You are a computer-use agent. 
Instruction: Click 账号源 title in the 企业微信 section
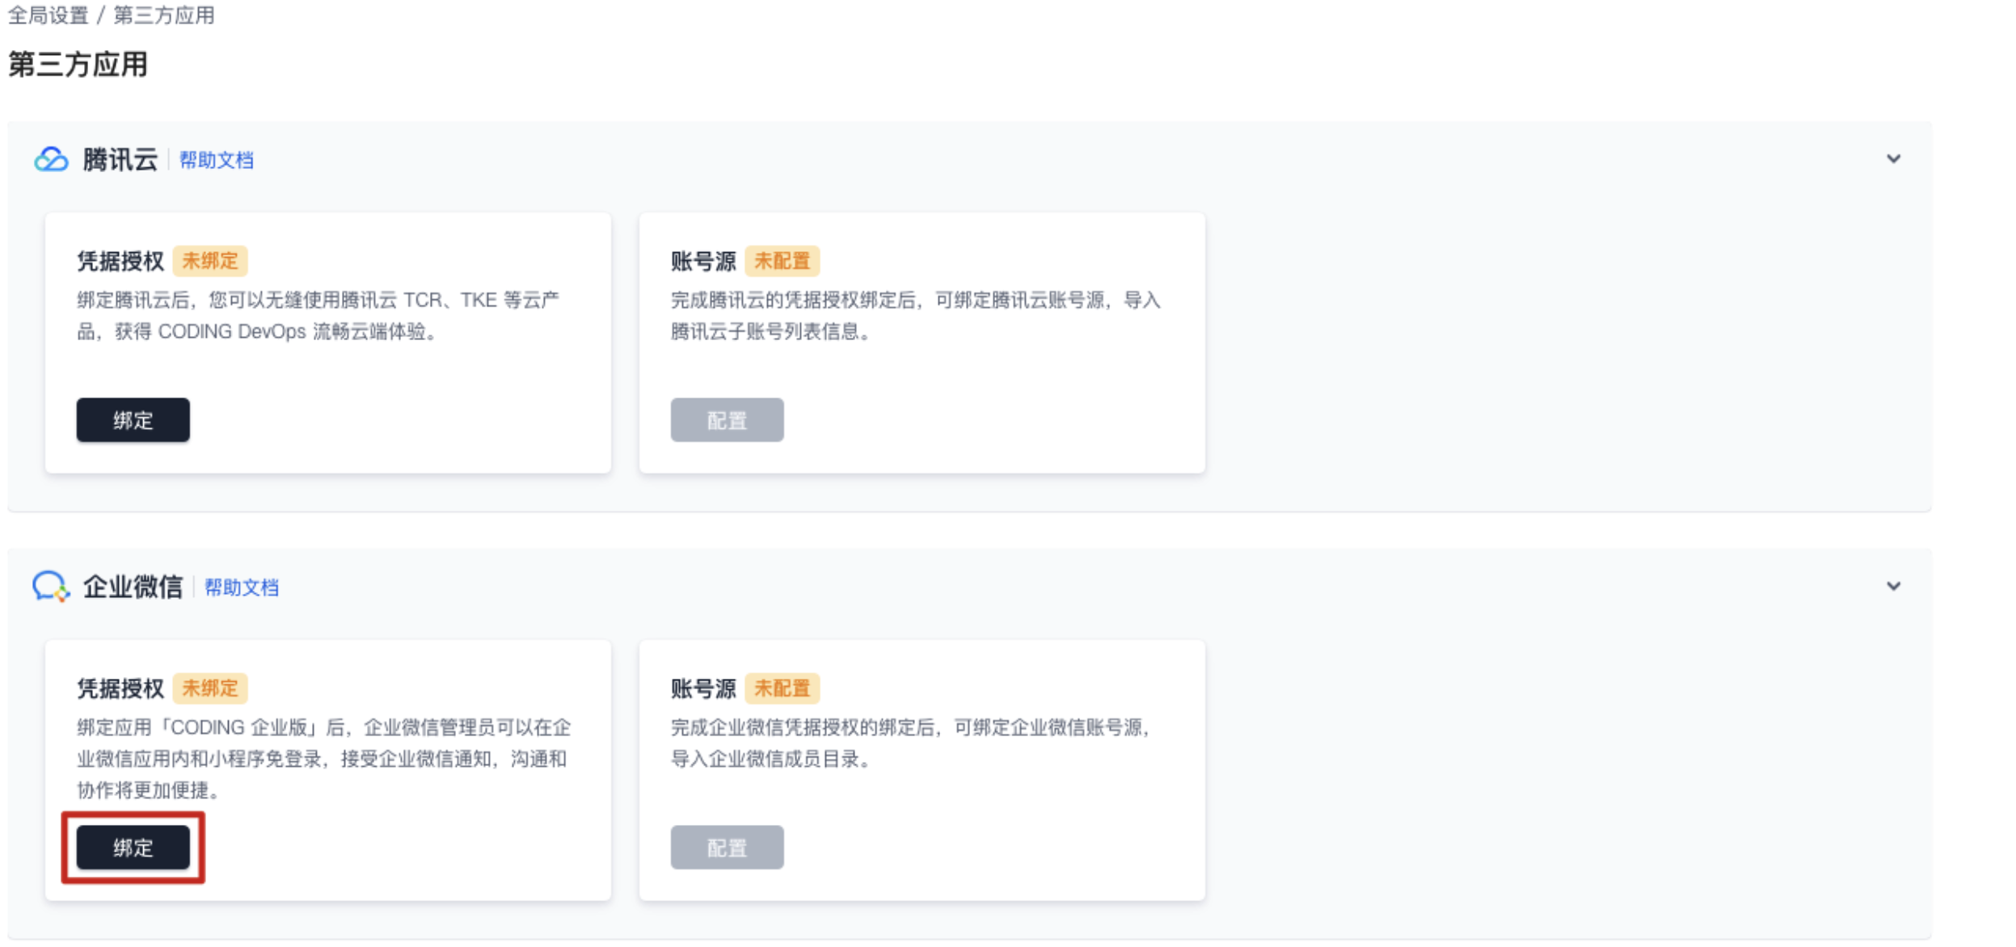[x=702, y=688]
